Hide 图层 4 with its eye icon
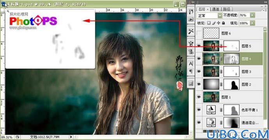 [199, 58]
